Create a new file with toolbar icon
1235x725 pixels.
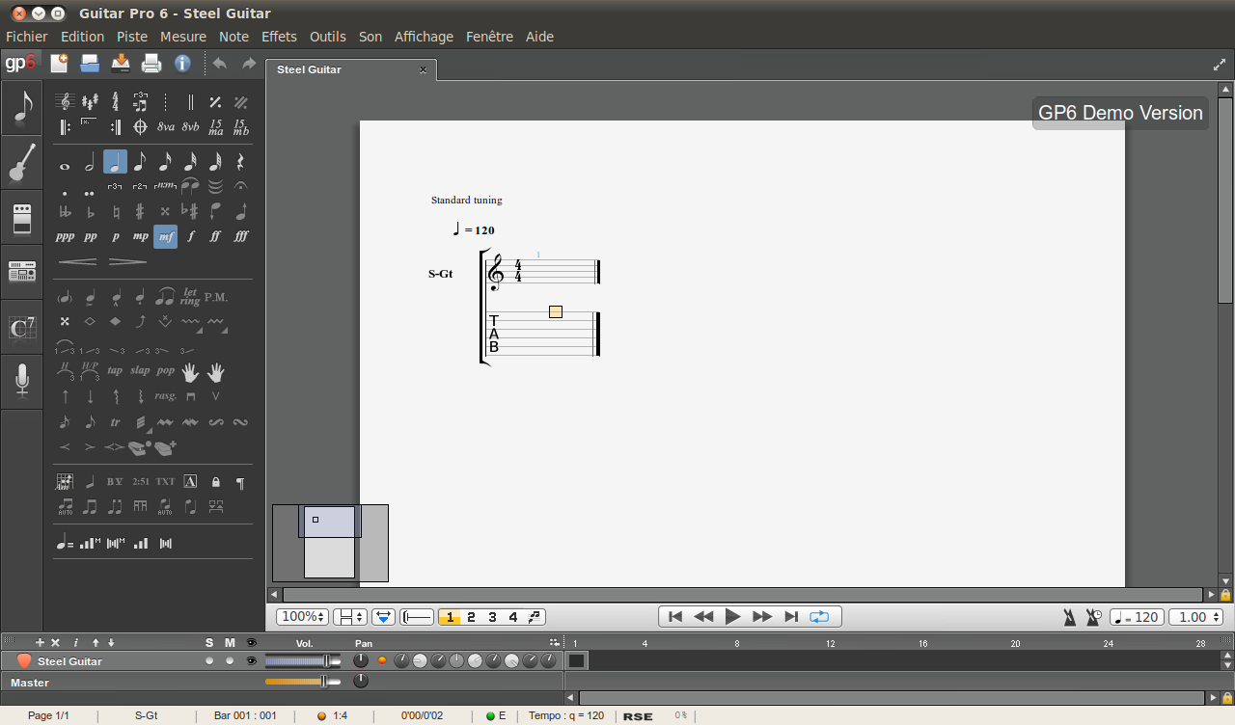pyautogui.click(x=59, y=64)
